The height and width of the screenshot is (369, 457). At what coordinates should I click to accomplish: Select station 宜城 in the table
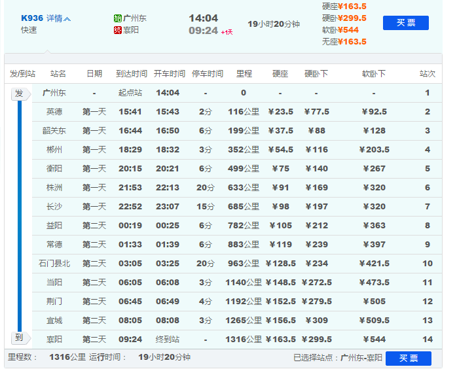click(54, 321)
